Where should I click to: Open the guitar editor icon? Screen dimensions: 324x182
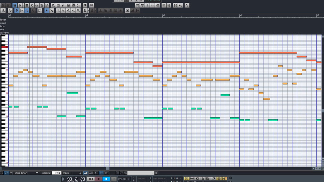pyautogui.click(x=63, y=5)
